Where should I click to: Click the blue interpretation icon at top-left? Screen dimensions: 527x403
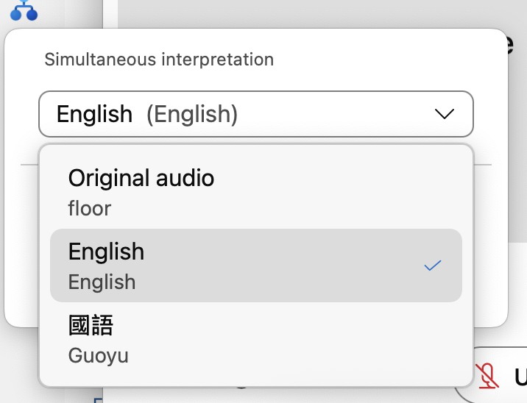coord(24,10)
